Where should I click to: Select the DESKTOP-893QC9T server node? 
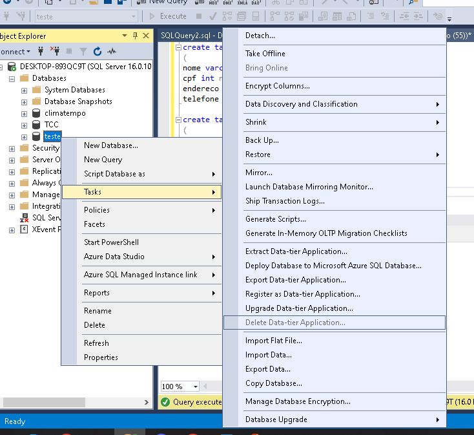click(85, 66)
